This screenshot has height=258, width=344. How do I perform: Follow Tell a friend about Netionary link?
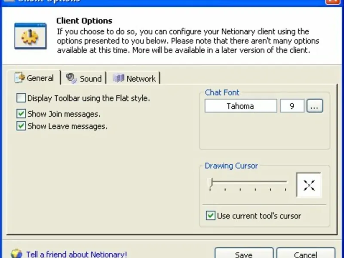pyautogui.click(x=77, y=255)
